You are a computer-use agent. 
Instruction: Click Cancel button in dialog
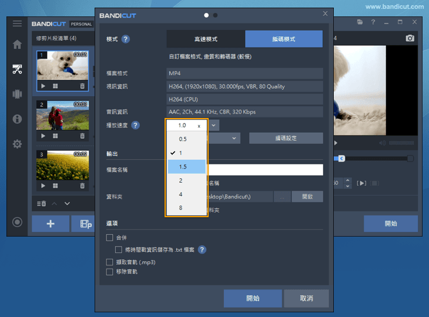pos(306,298)
